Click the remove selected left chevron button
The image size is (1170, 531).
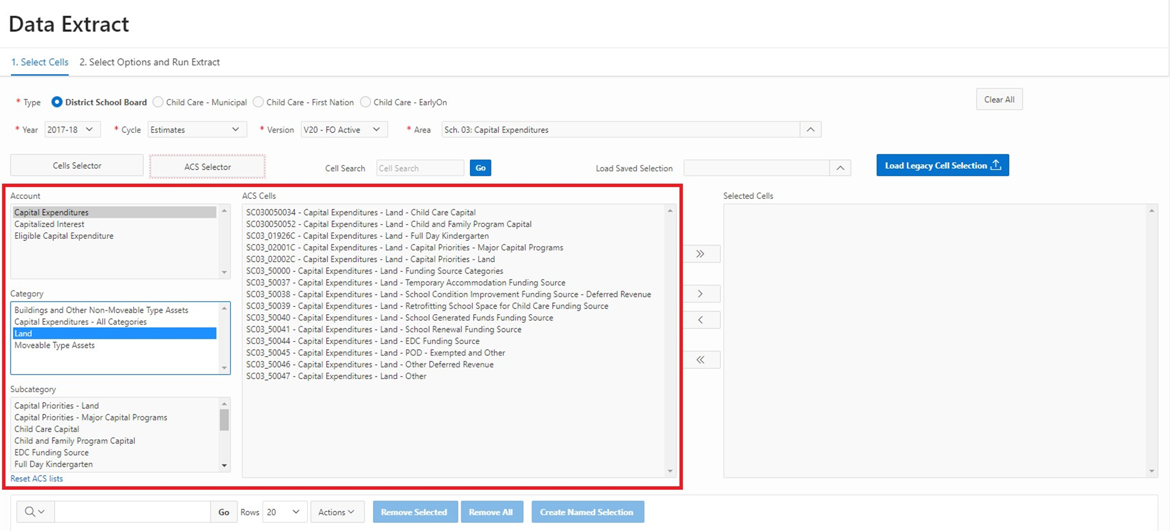click(700, 320)
